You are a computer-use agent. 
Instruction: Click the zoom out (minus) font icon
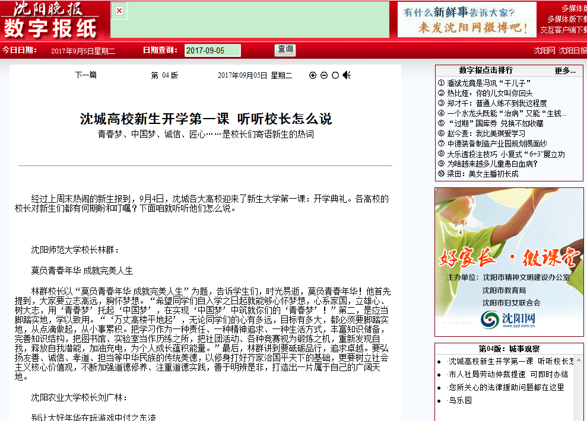pyautogui.click(x=324, y=75)
